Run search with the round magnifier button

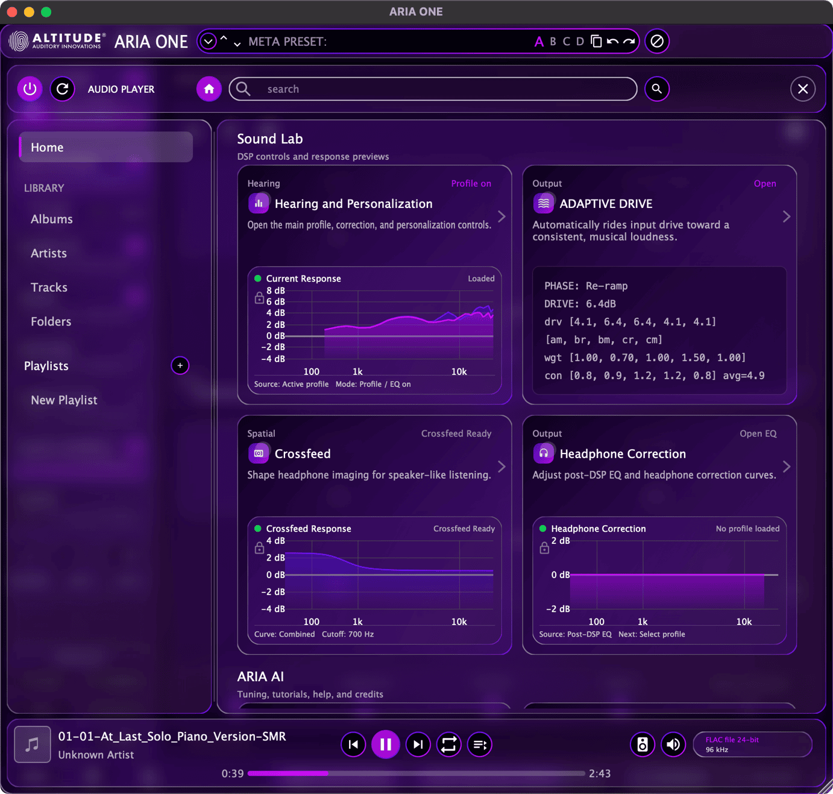click(x=657, y=89)
